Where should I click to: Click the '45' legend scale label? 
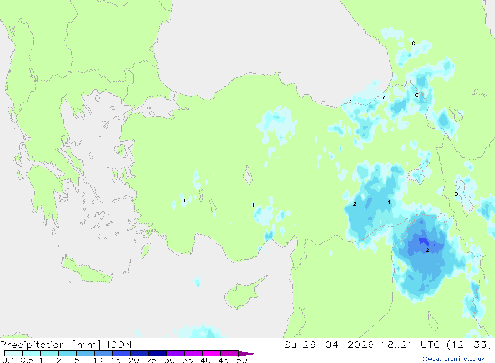click(224, 360)
